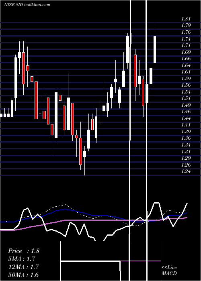Click the 1.51 price axis label
Viewport: 201px width, 281px height.
point(186,98)
